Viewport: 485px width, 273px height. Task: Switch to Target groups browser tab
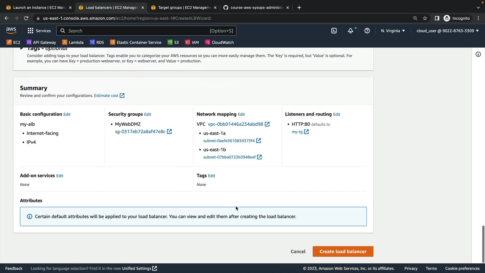coord(184,8)
